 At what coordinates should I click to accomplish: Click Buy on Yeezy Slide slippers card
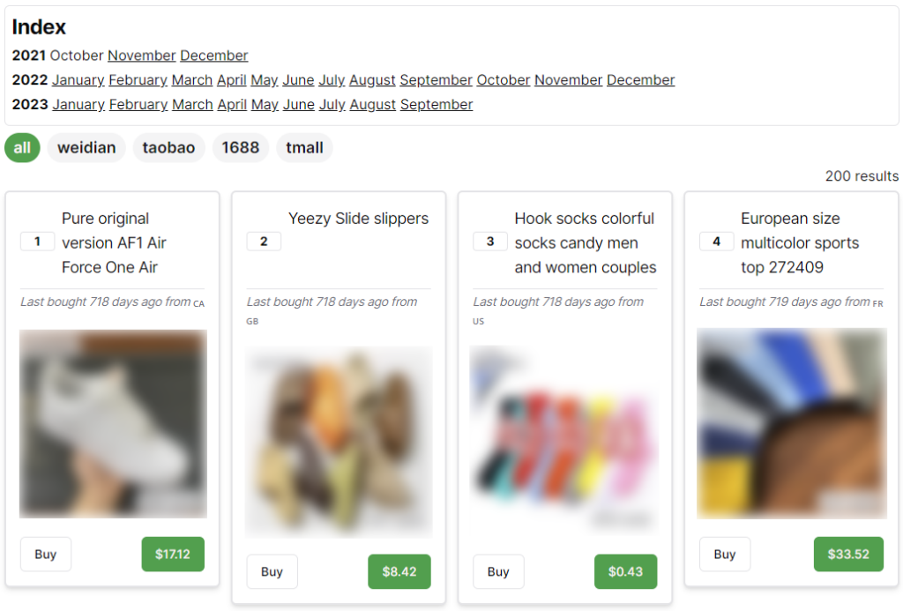click(272, 571)
